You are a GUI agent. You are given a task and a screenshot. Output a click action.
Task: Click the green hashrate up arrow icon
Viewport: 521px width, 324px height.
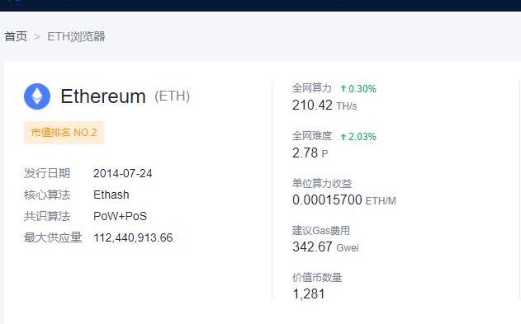click(343, 88)
